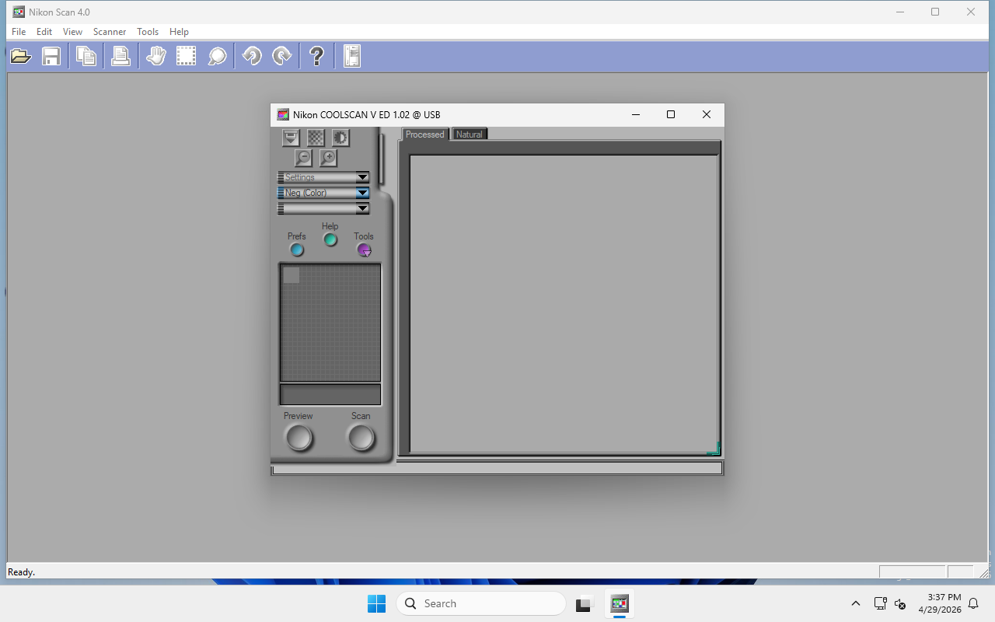
Task: Rotate image counterclockwise using the toolbar arrow
Action: pos(252,56)
